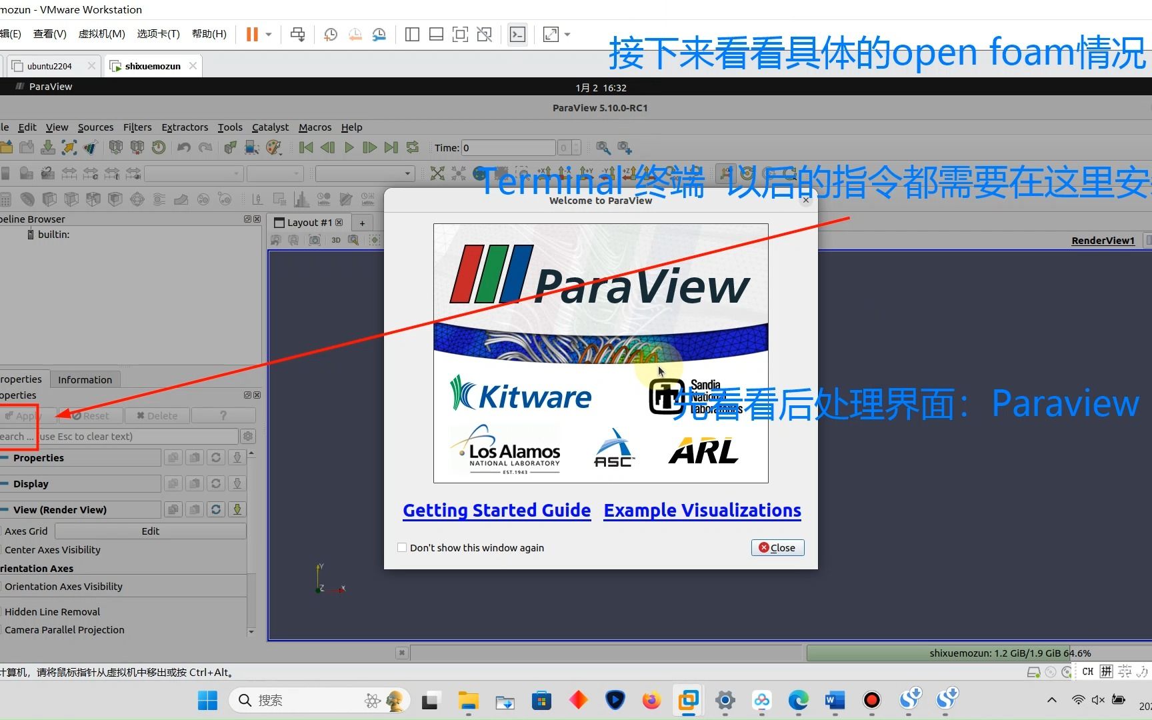1152x720 pixels.
Task: Step back one frame
Action: coord(327,147)
